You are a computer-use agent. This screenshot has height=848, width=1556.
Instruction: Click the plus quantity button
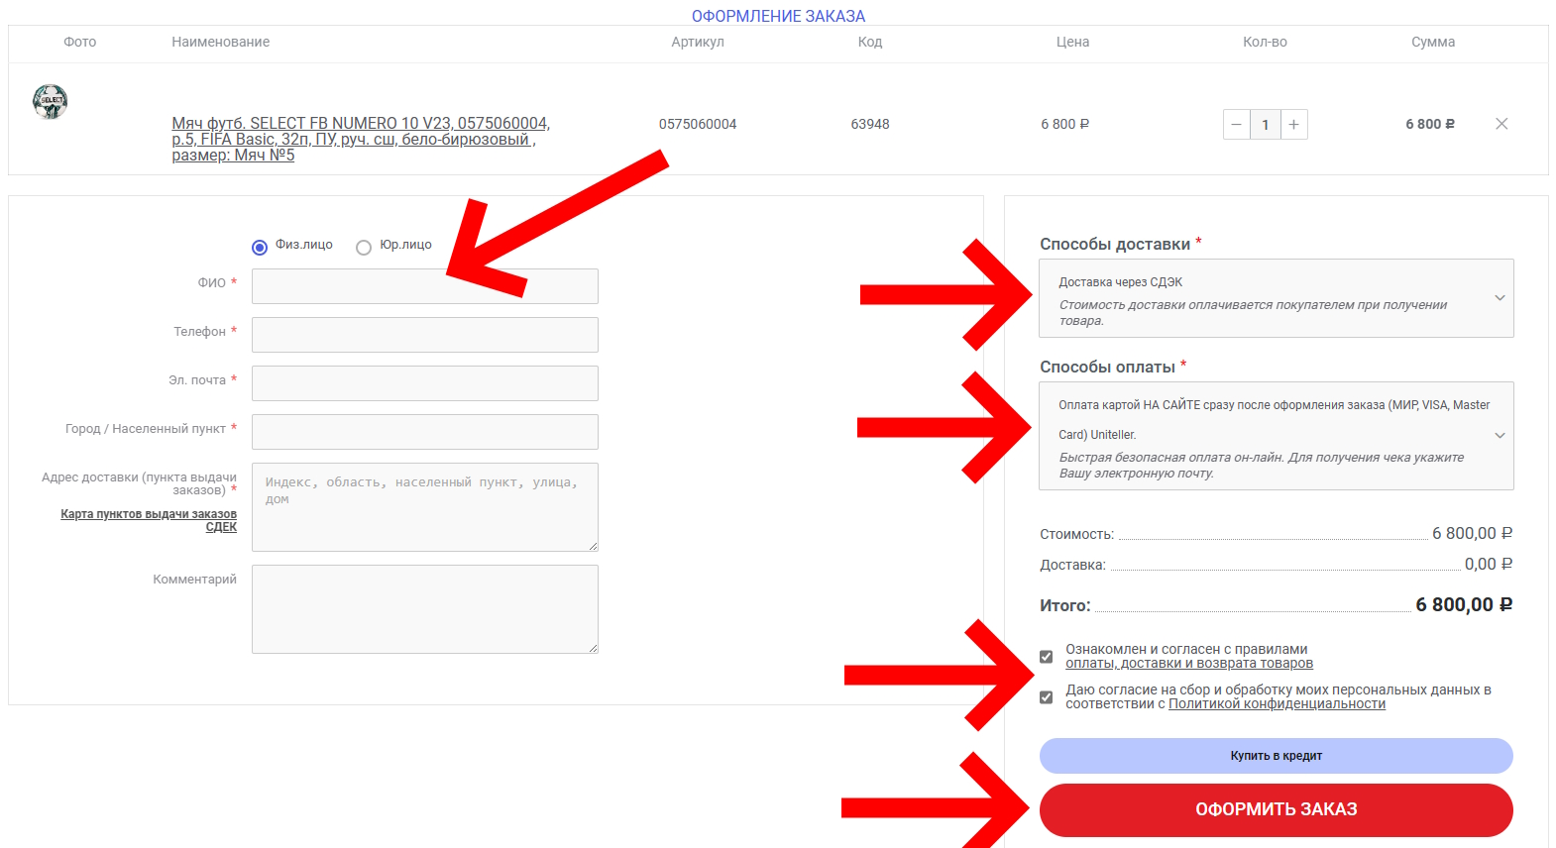pos(1293,125)
